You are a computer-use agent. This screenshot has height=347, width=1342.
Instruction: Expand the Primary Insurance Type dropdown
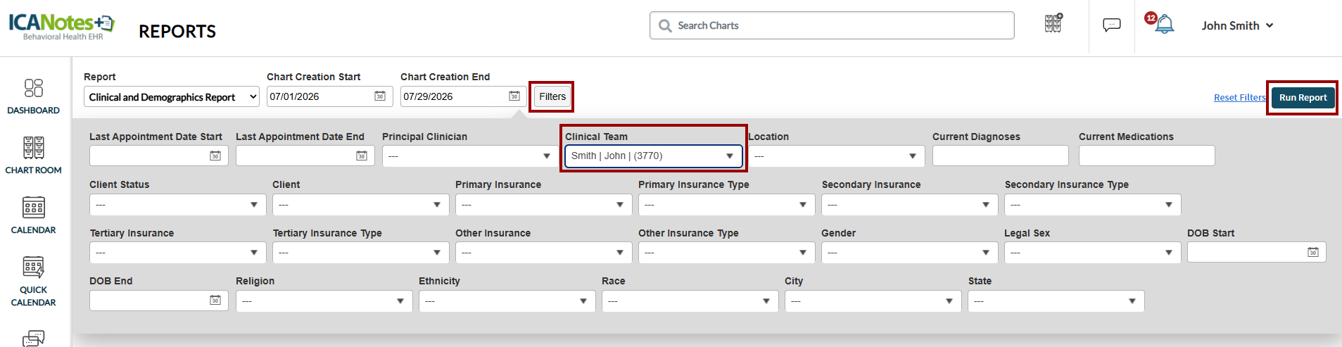point(726,204)
